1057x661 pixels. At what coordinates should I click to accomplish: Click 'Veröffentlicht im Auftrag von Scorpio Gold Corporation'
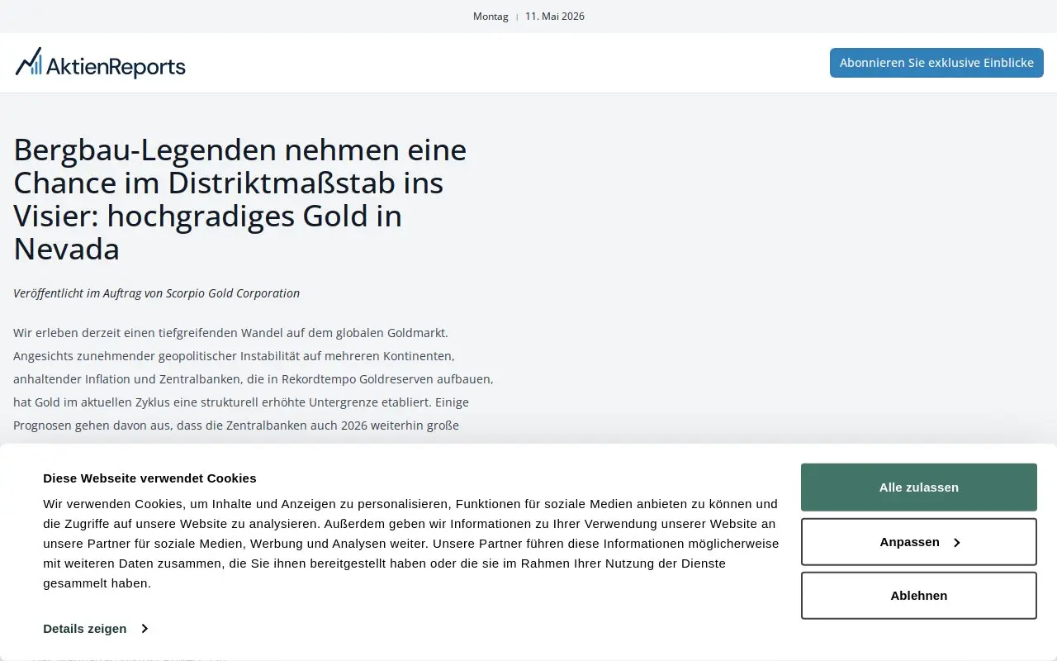tap(156, 293)
